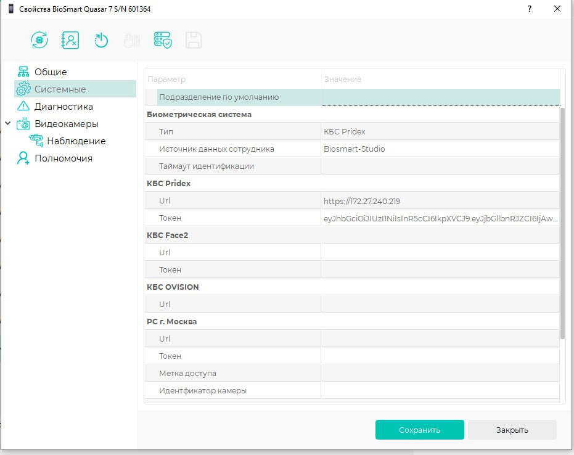Click the power restart toolbar icon
574x455 pixels.
click(x=101, y=40)
